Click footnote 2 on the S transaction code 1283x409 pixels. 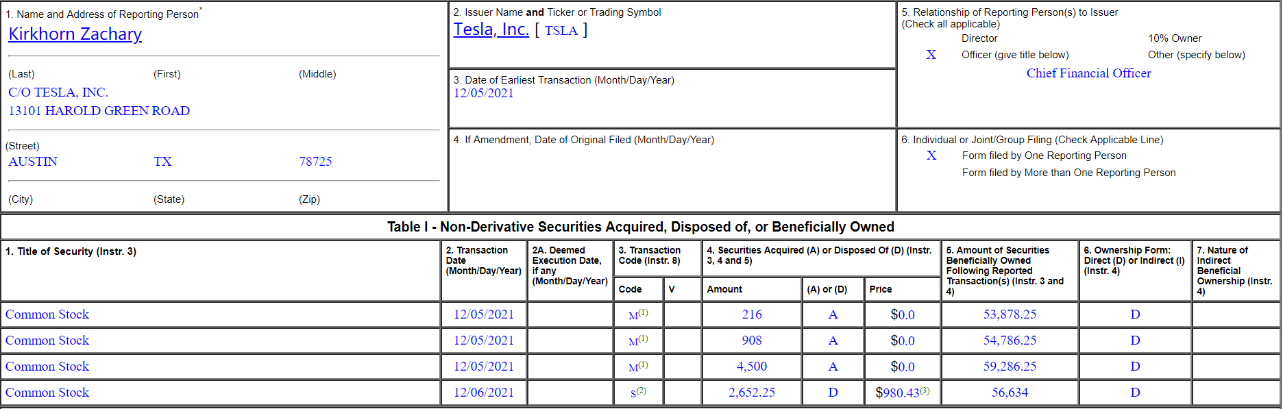[x=641, y=391]
